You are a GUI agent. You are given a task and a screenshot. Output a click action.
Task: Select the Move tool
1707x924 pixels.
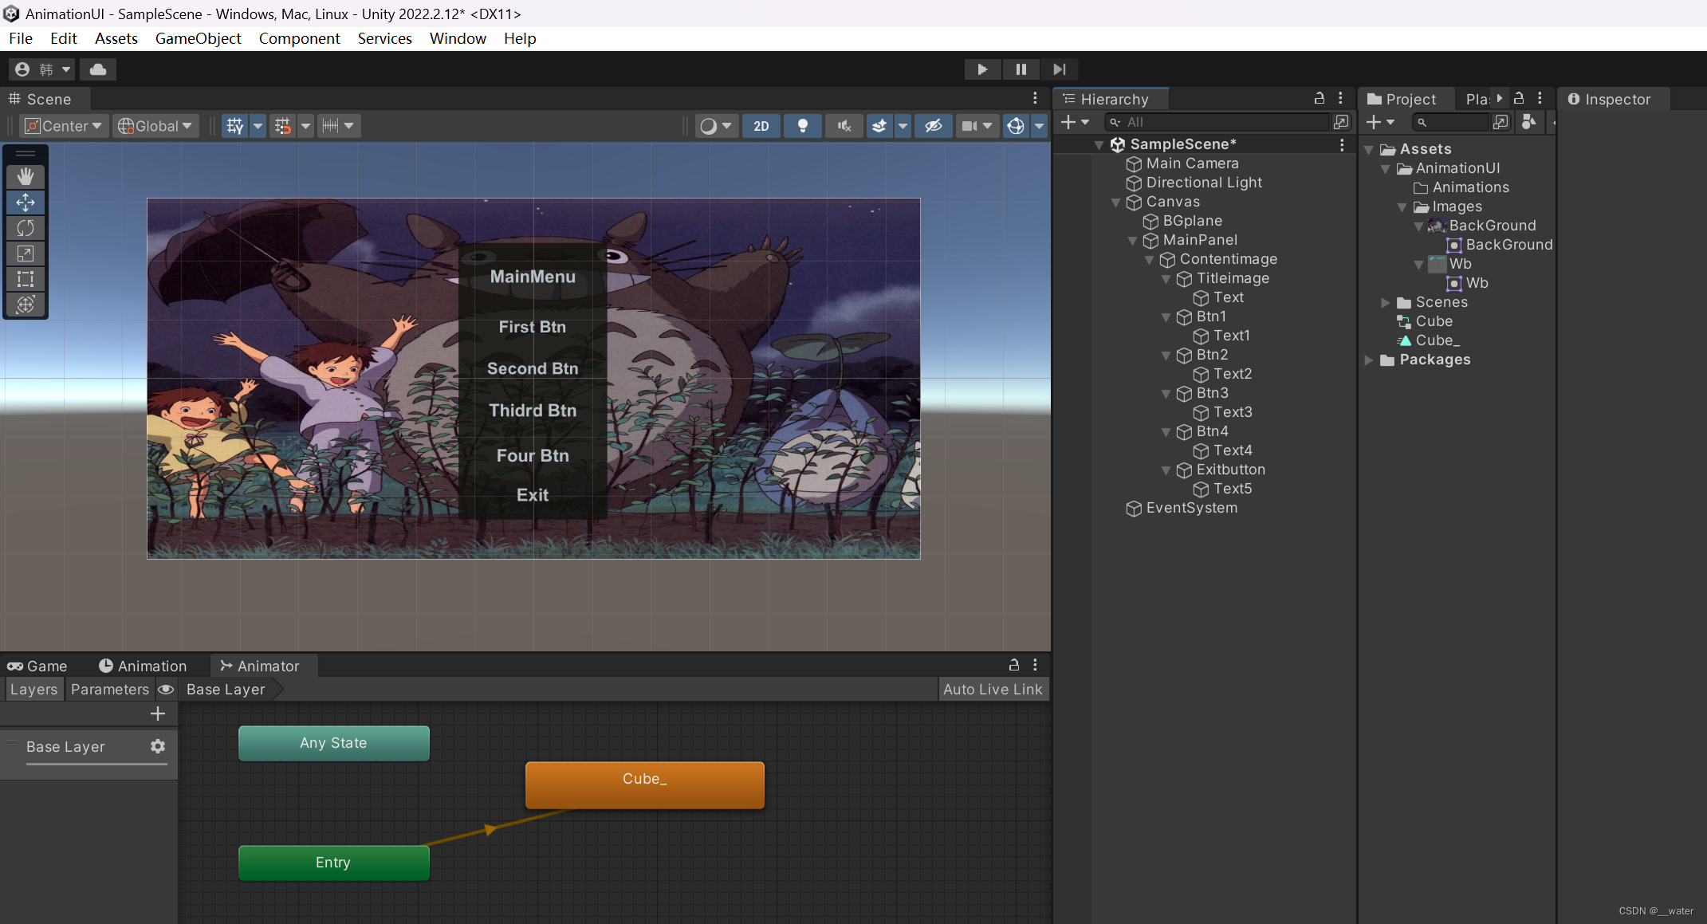pyautogui.click(x=26, y=202)
